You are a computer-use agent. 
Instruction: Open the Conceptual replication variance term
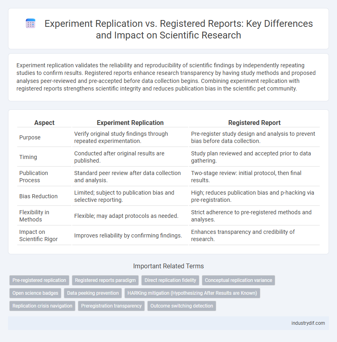click(x=238, y=280)
